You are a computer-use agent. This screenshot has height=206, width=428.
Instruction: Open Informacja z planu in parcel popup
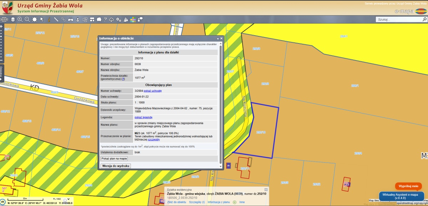pos(219,202)
